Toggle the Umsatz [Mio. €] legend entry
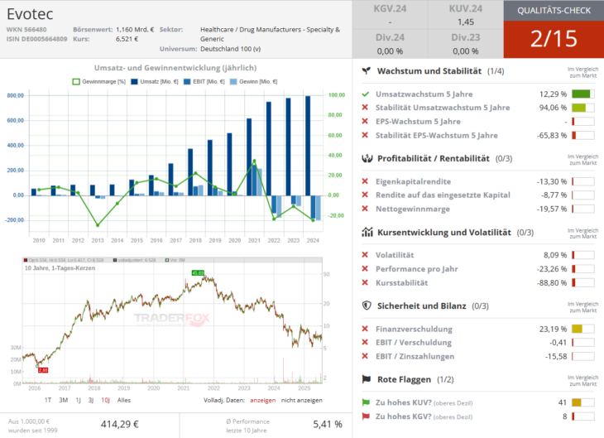The height and width of the screenshot is (438, 604). coord(155,82)
